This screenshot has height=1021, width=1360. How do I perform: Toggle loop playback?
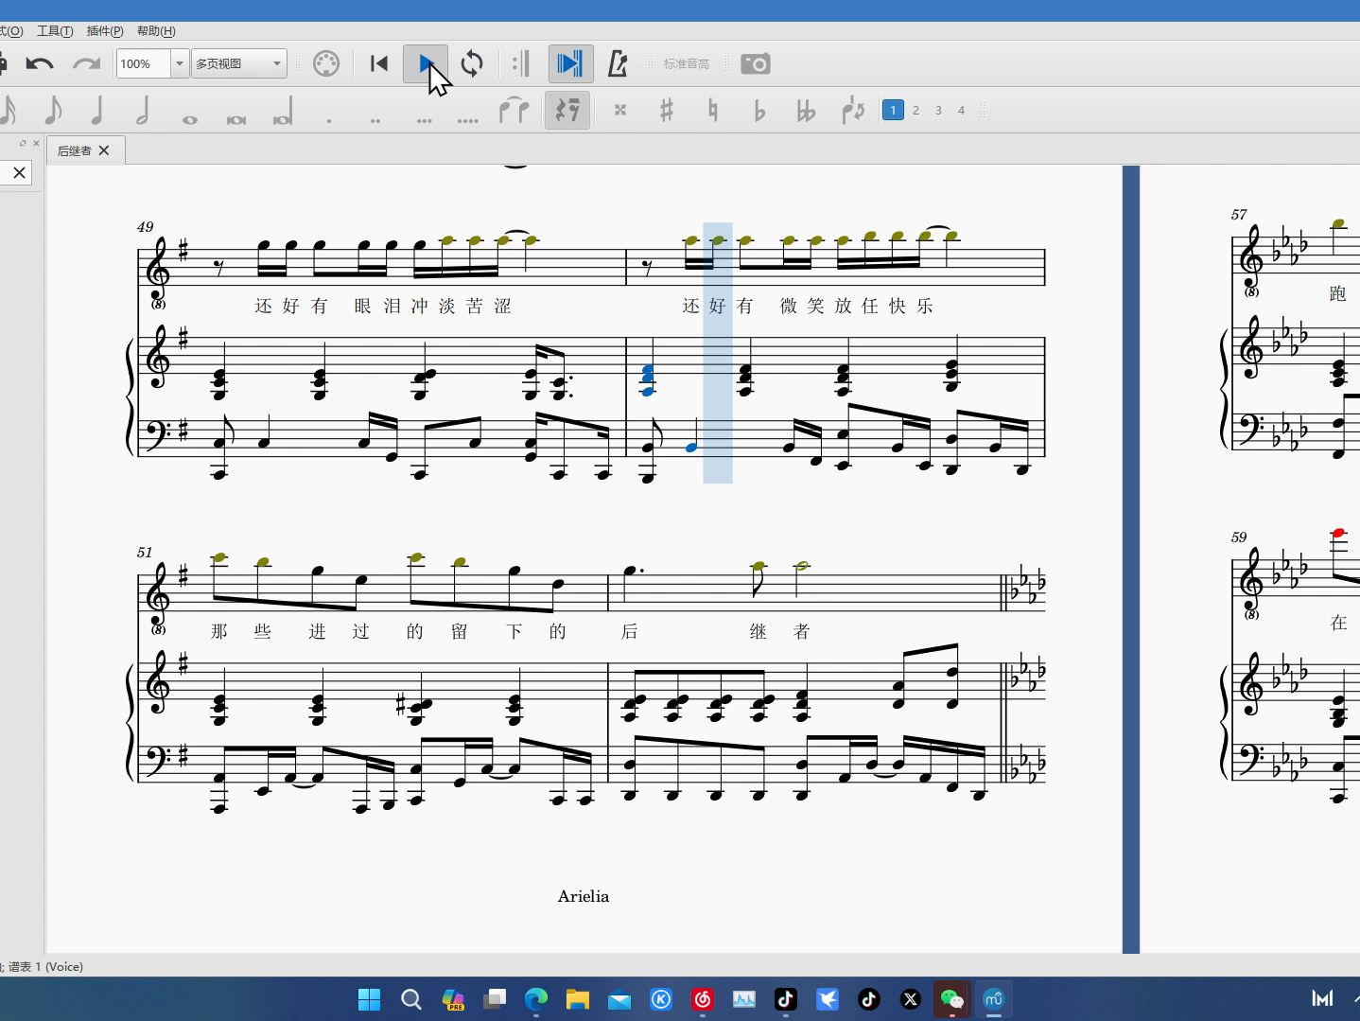point(472,63)
